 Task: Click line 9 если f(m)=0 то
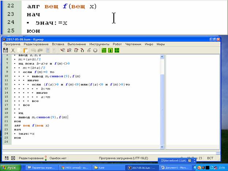[x=38, y=72]
